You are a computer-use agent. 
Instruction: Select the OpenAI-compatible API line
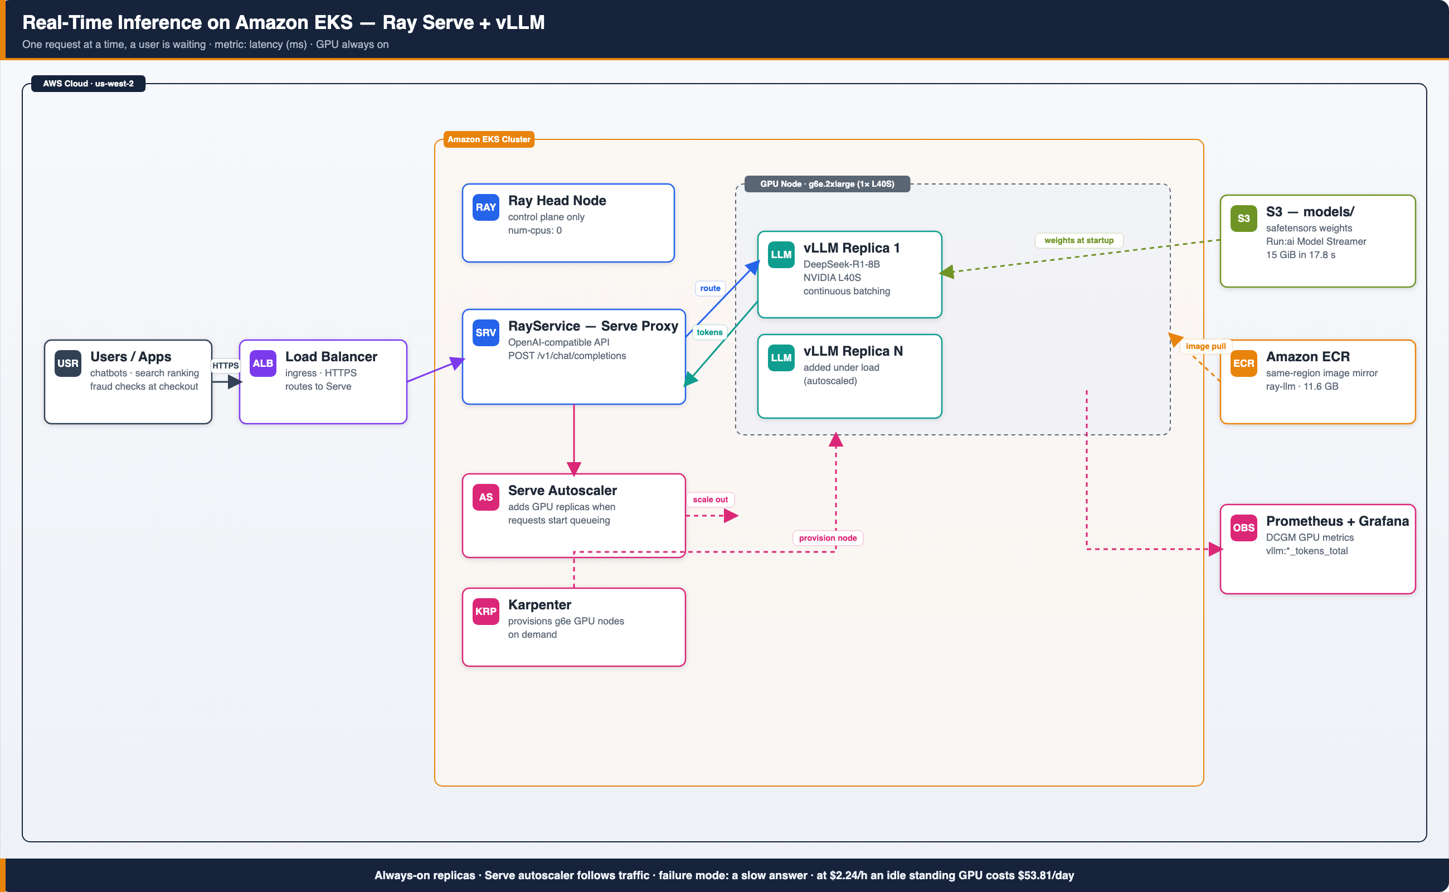[x=558, y=342]
